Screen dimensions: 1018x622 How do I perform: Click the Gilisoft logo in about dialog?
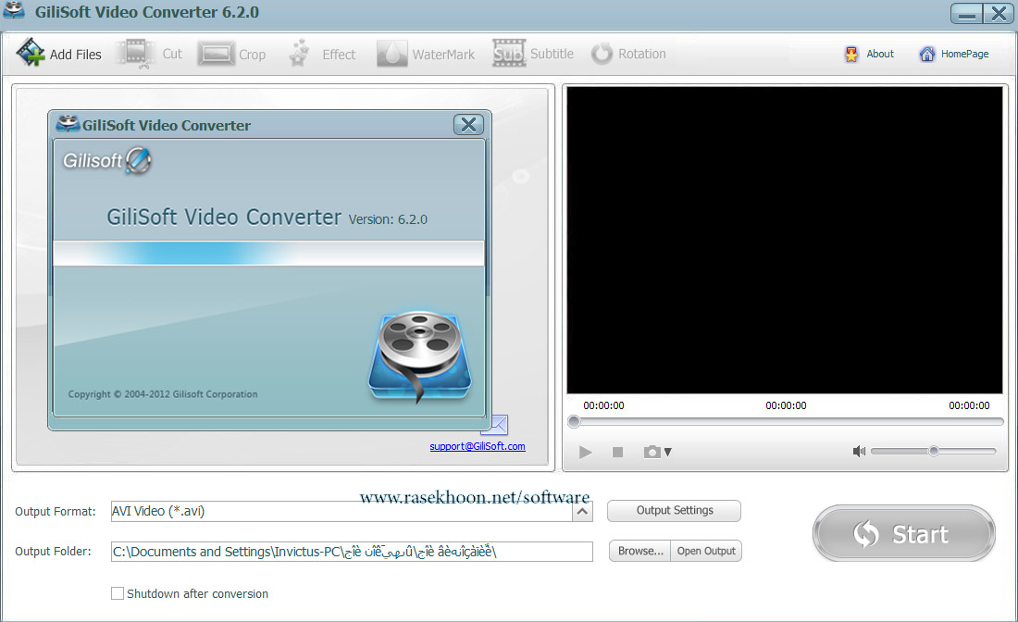tap(107, 160)
